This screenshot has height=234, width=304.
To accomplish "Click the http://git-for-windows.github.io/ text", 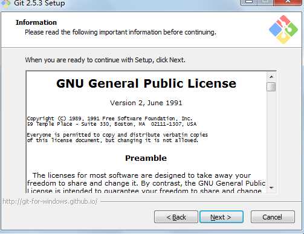I will coord(50,201).
